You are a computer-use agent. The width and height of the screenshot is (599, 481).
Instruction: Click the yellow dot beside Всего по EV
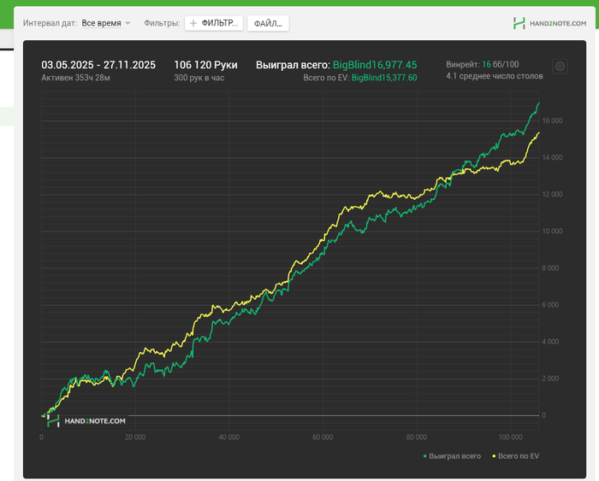494,456
